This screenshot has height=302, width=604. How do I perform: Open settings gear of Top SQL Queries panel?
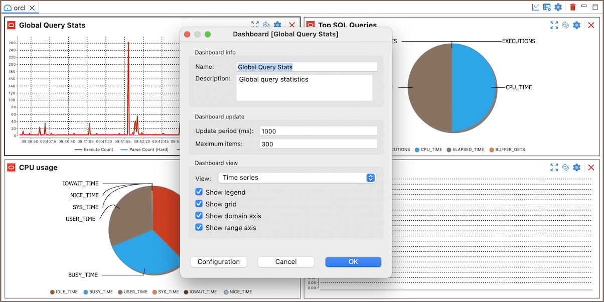576,25
